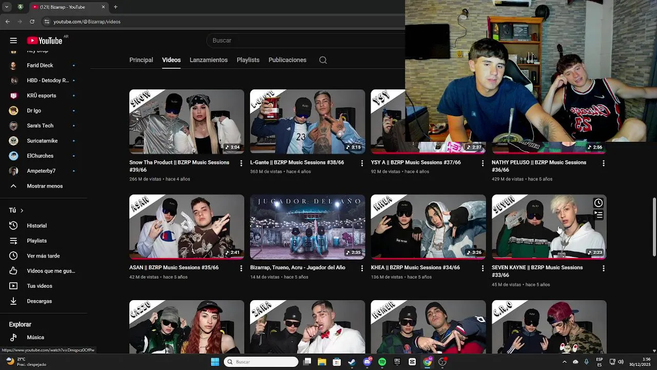This screenshot has height=370, width=657.
Task: Open new browser tab with plus icon
Action: coord(115,7)
